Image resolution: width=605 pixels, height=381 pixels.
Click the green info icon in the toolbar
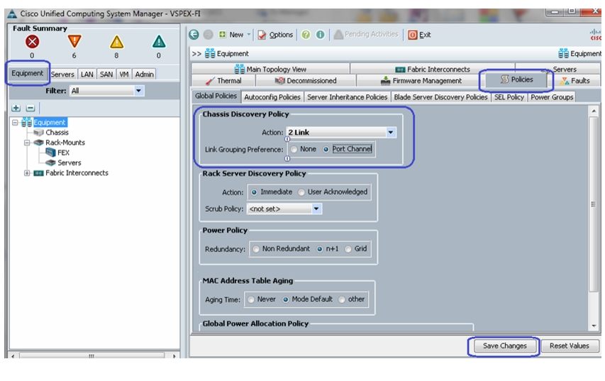coord(321,35)
